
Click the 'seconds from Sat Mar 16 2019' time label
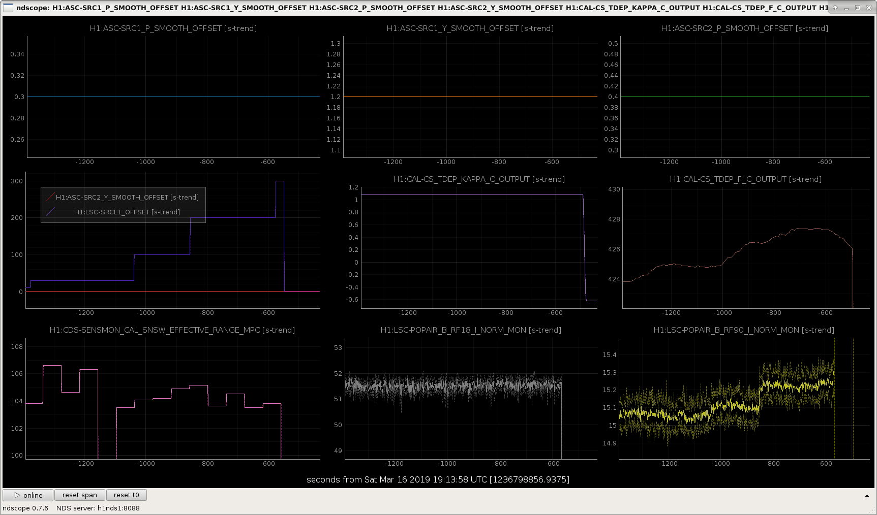point(438,479)
